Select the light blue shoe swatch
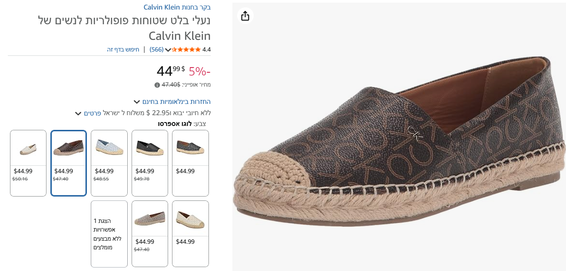The width and height of the screenshot is (566, 271). (109, 163)
